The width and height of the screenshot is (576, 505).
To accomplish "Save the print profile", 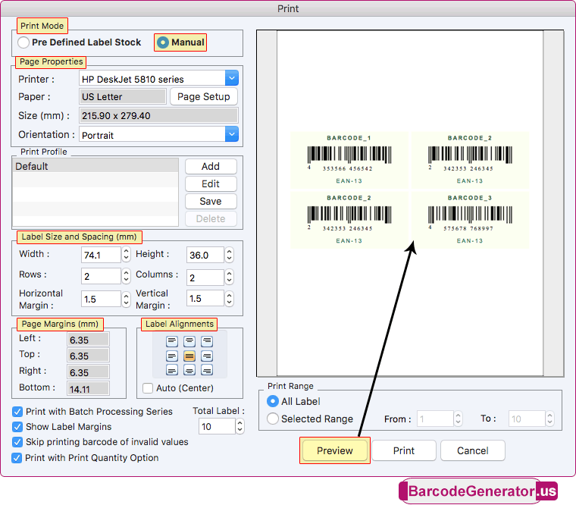I will (x=211, y=202).
